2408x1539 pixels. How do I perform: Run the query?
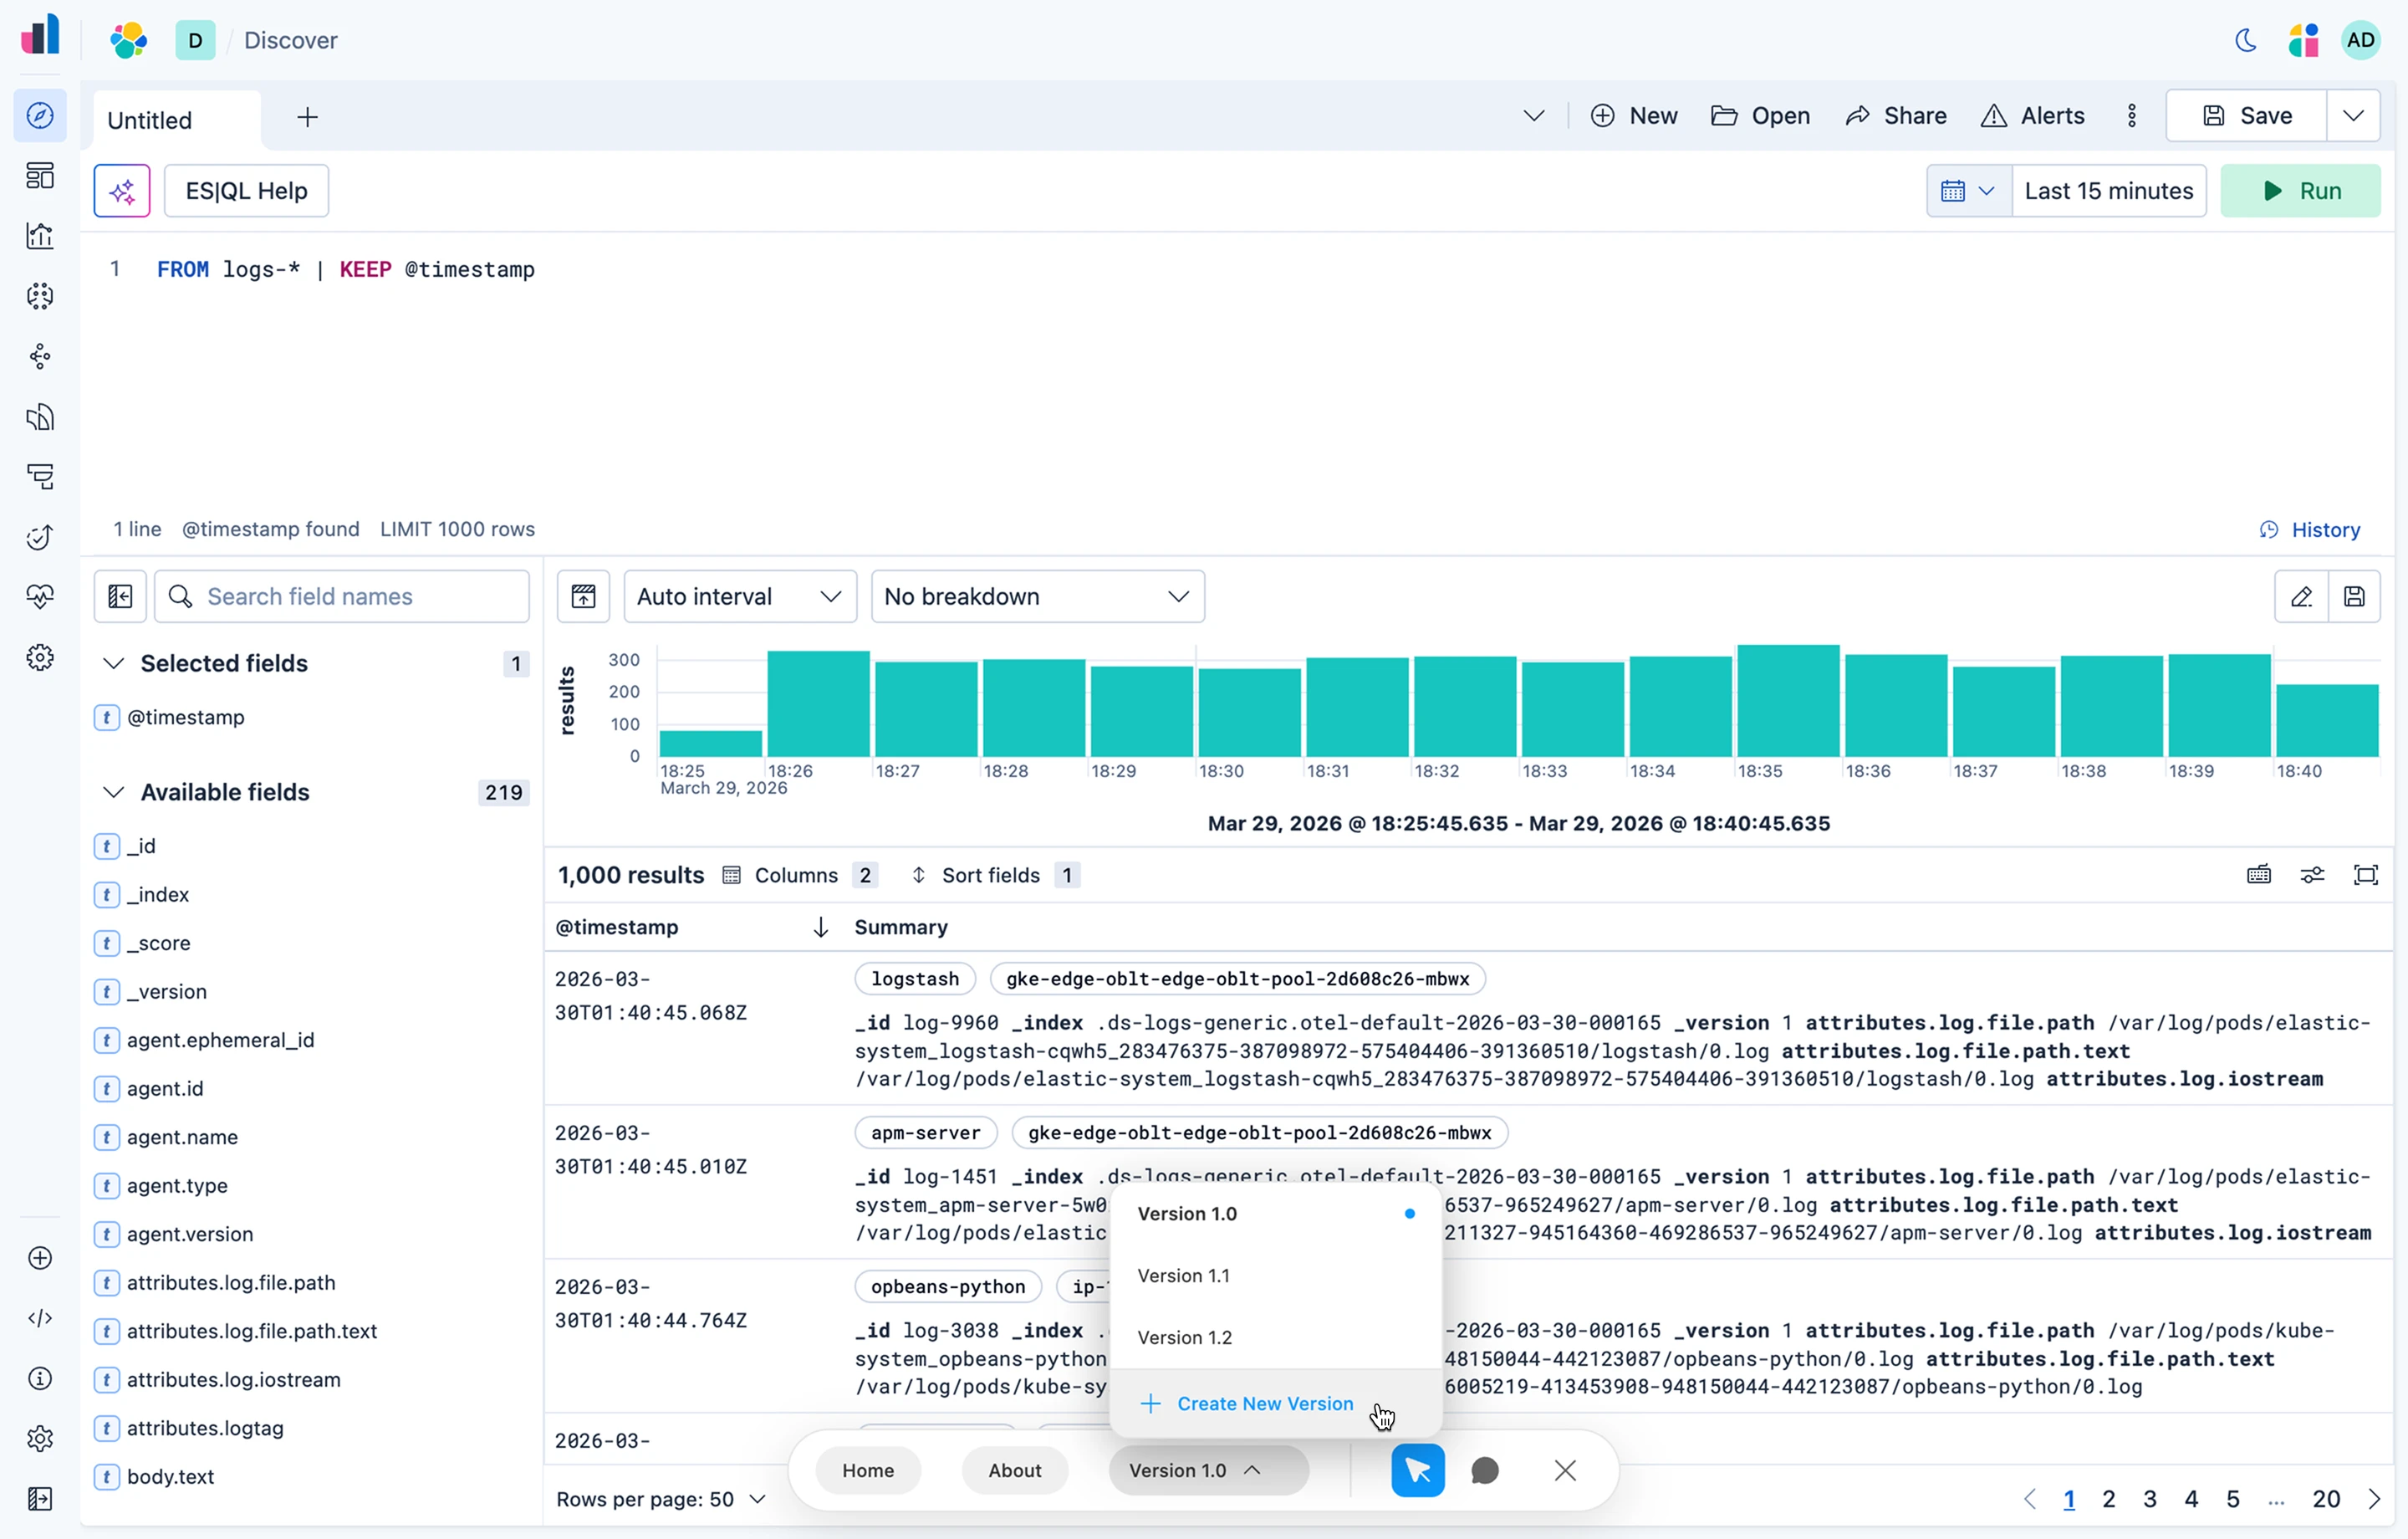[x=2300, y=192]
